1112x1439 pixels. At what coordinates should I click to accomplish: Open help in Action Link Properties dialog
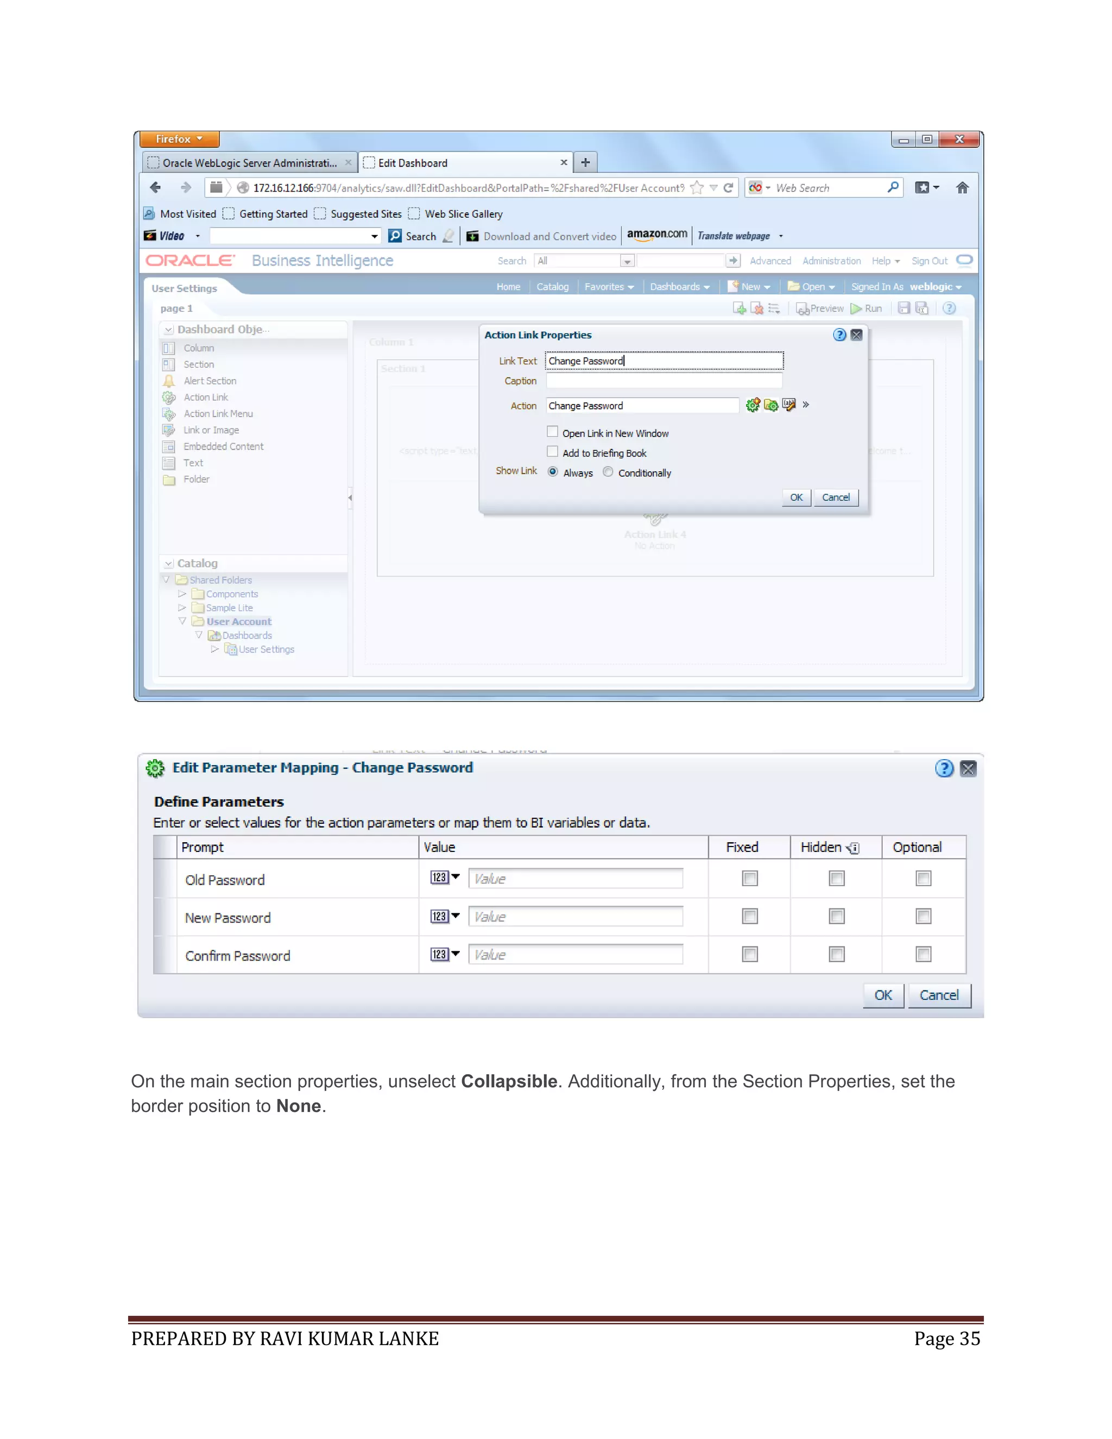[x=839, y=334]
